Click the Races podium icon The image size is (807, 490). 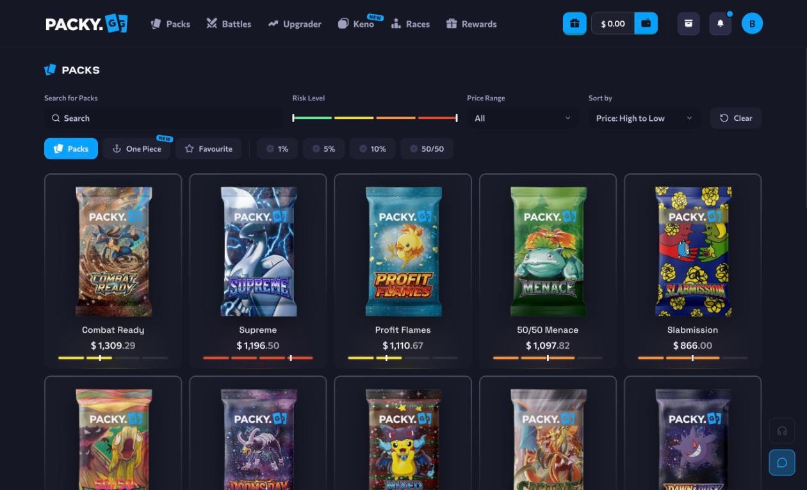(396, 24)
